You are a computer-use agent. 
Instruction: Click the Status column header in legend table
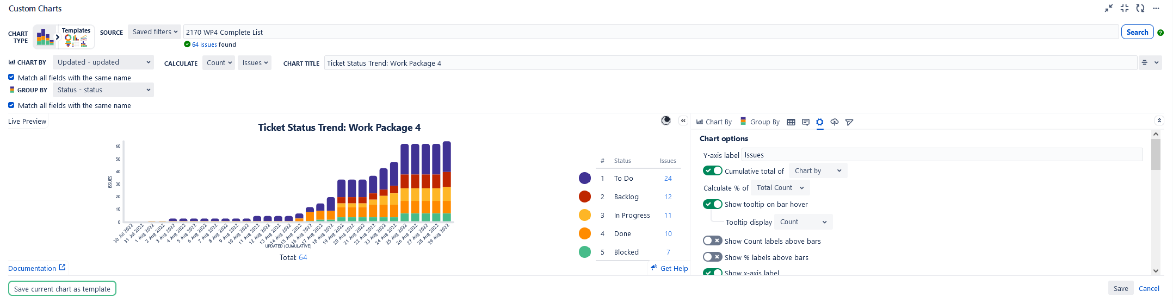[x=622, y=161]
